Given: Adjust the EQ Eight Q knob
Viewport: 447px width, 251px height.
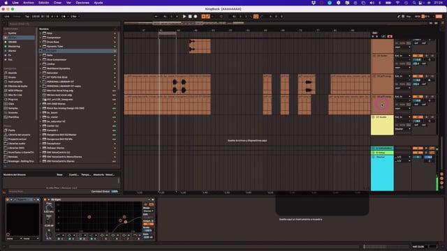Looking at the screenshot, I should (49, 234).
